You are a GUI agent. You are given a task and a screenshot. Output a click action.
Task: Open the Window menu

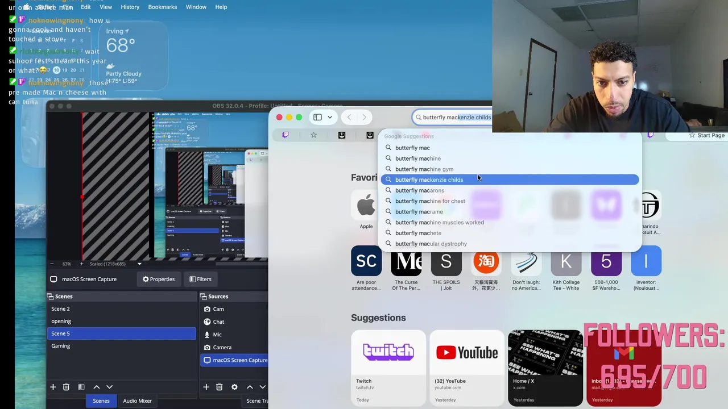click(x=196, y=7)
